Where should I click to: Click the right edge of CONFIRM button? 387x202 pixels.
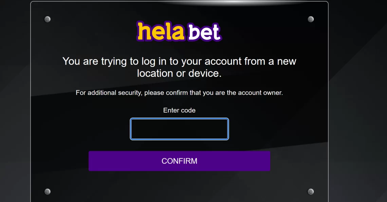pyautogui.click(x=267, y=161)
